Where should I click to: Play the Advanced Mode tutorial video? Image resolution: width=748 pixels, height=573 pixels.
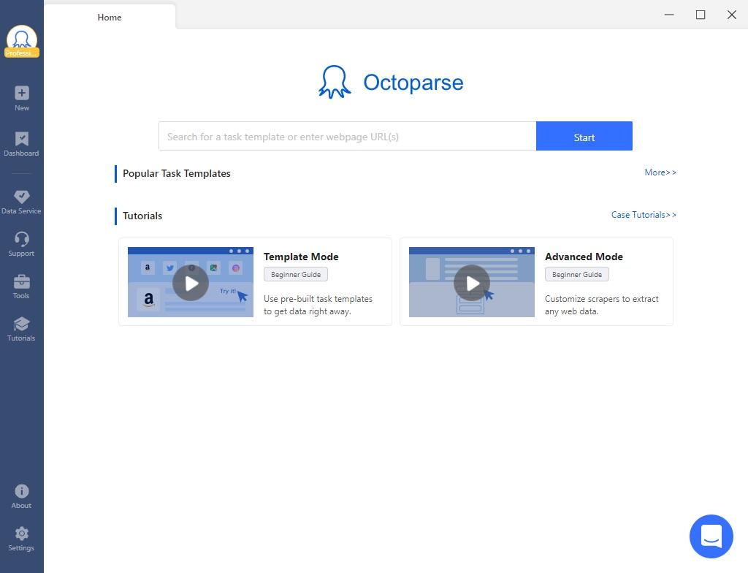(472, 283)
